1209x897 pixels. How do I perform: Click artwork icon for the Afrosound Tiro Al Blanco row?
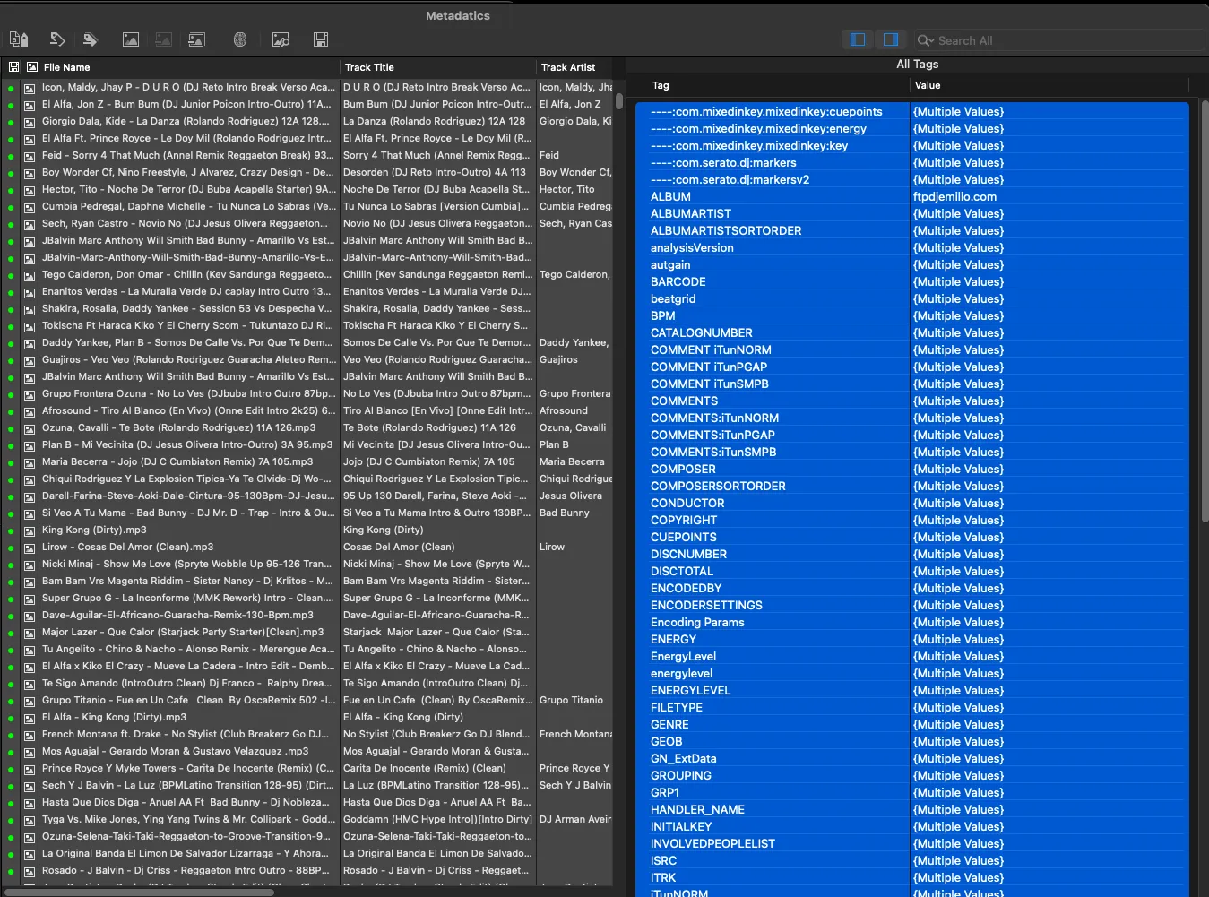30,411
